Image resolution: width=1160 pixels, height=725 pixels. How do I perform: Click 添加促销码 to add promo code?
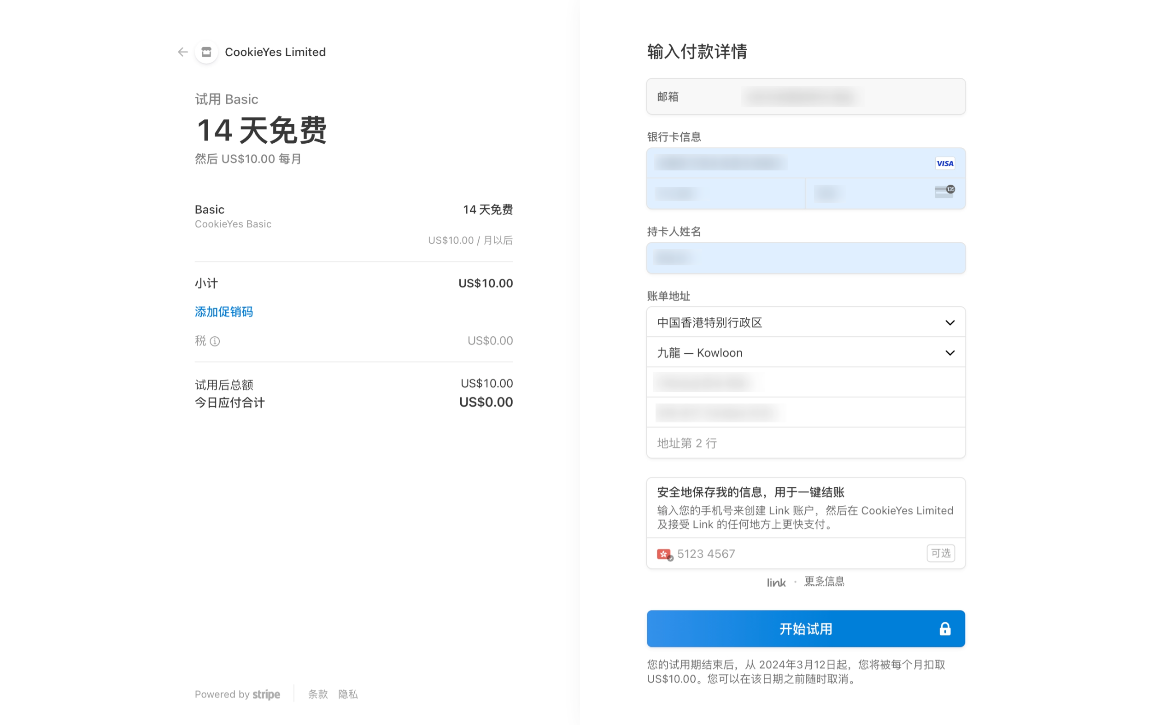[x=223, y=312]
